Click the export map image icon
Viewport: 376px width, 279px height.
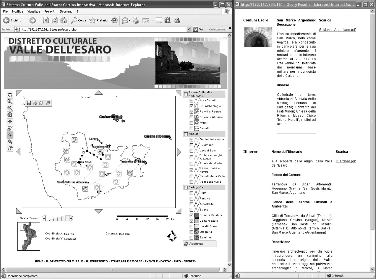pyautogui.click(x=48, y=103)
